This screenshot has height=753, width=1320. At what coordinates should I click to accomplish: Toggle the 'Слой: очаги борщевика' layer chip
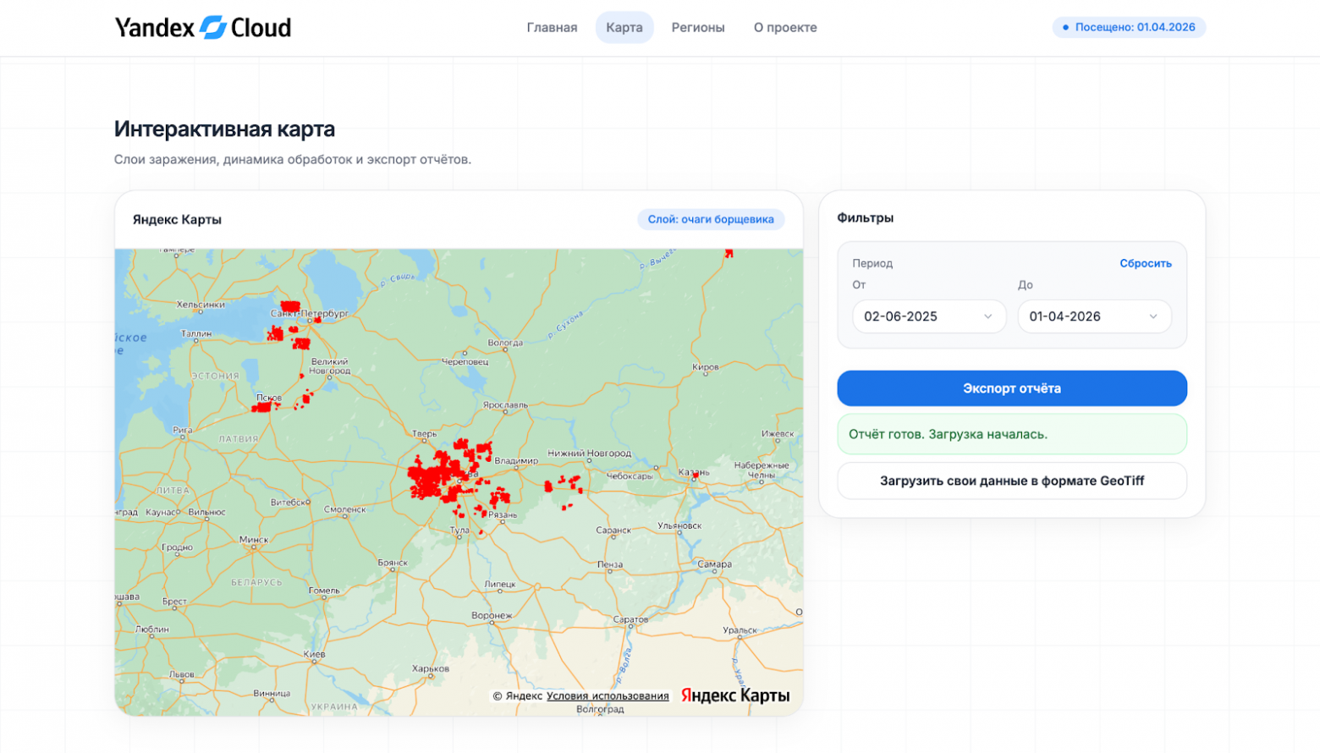click(711, 219)
